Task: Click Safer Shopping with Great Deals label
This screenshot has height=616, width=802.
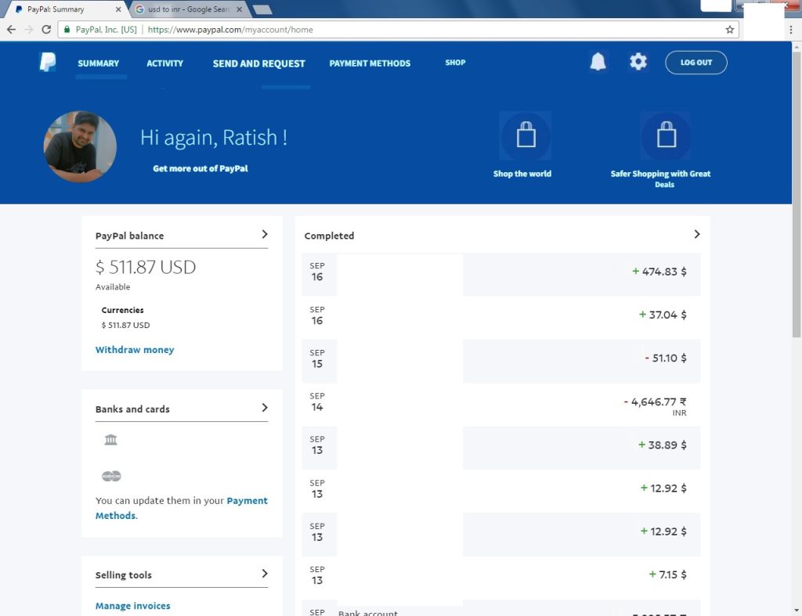Action: click(x=660, y=179)
